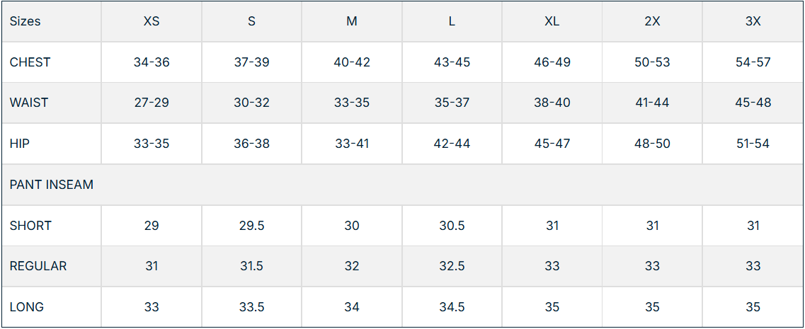Click the 34.5 long inseam value
This screenshot has height=329, width=805.
click(x=452, y=307)
